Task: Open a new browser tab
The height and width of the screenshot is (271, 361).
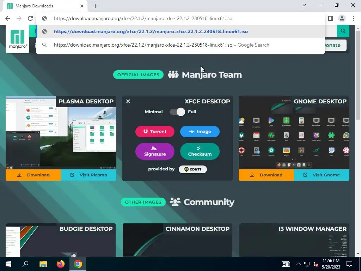Action: coord(95,6)
